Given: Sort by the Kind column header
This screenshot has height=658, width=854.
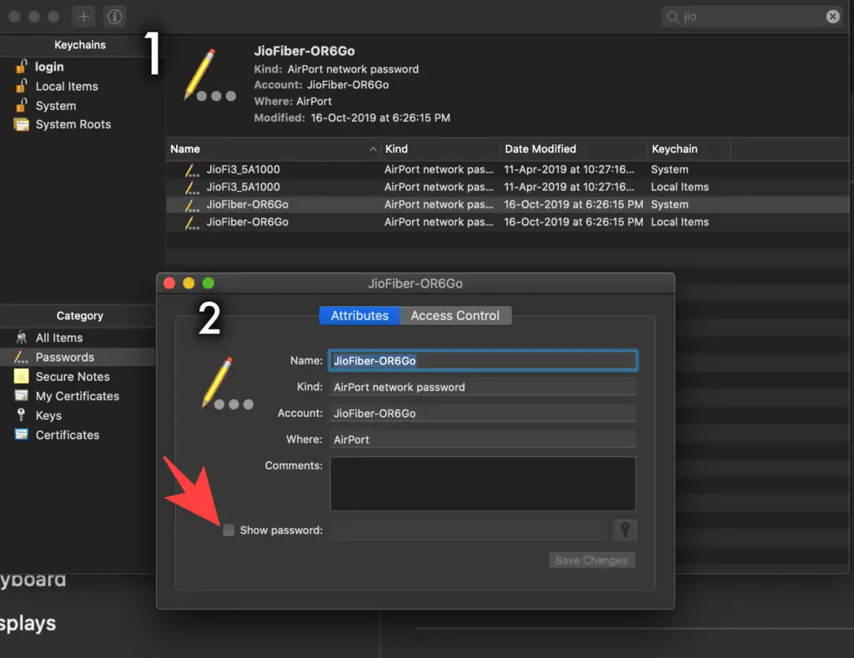Looking at the screenshot, I should click(440, 149).
